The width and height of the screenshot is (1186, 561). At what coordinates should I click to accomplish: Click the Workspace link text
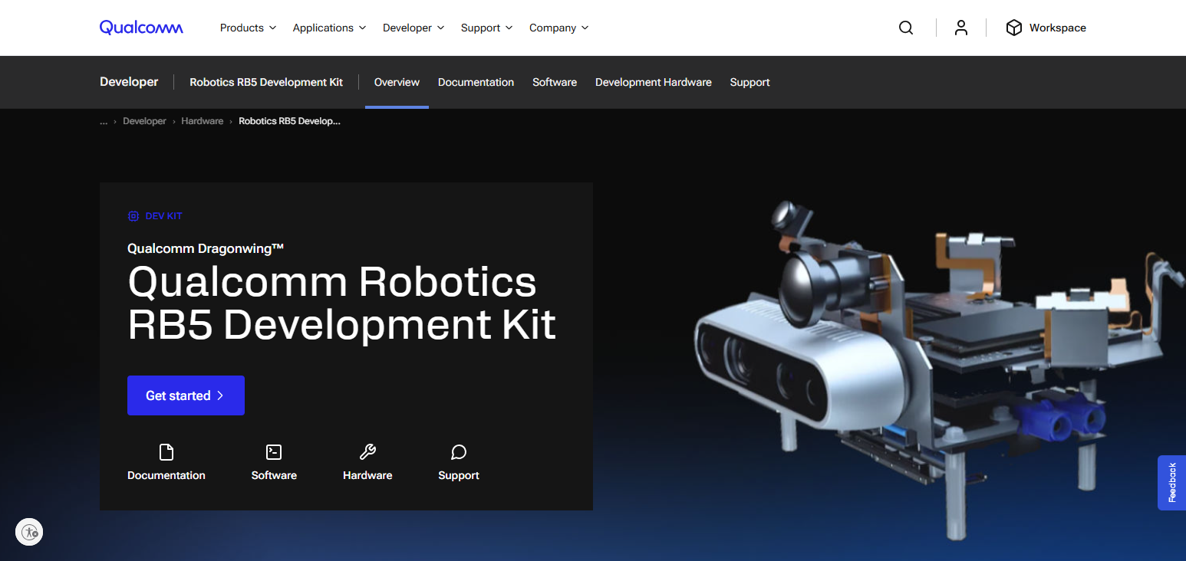pyautogui.click(x=1057, y=28)
